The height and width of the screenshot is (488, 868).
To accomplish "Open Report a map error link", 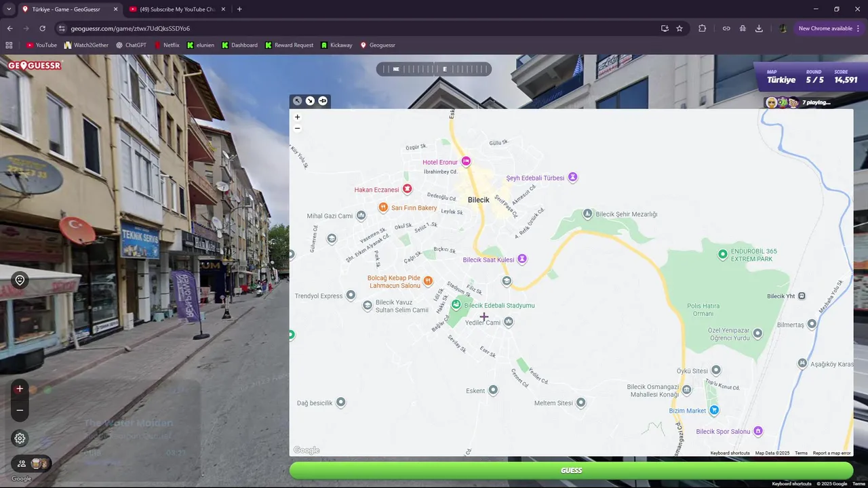I will pos(831,453).
